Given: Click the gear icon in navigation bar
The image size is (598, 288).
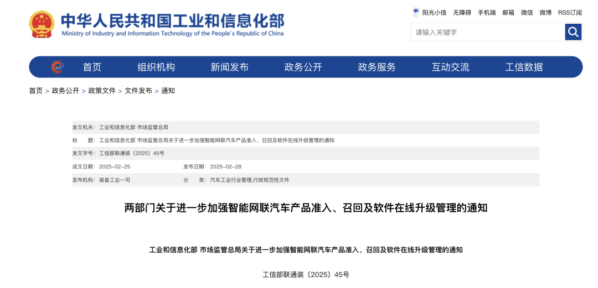Looking at the screenshot, I should (x=58, y=67).
